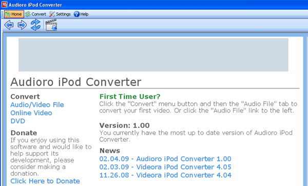Click the 'Donate' heading
Screen dimensions: 308x186
[24, 133]
